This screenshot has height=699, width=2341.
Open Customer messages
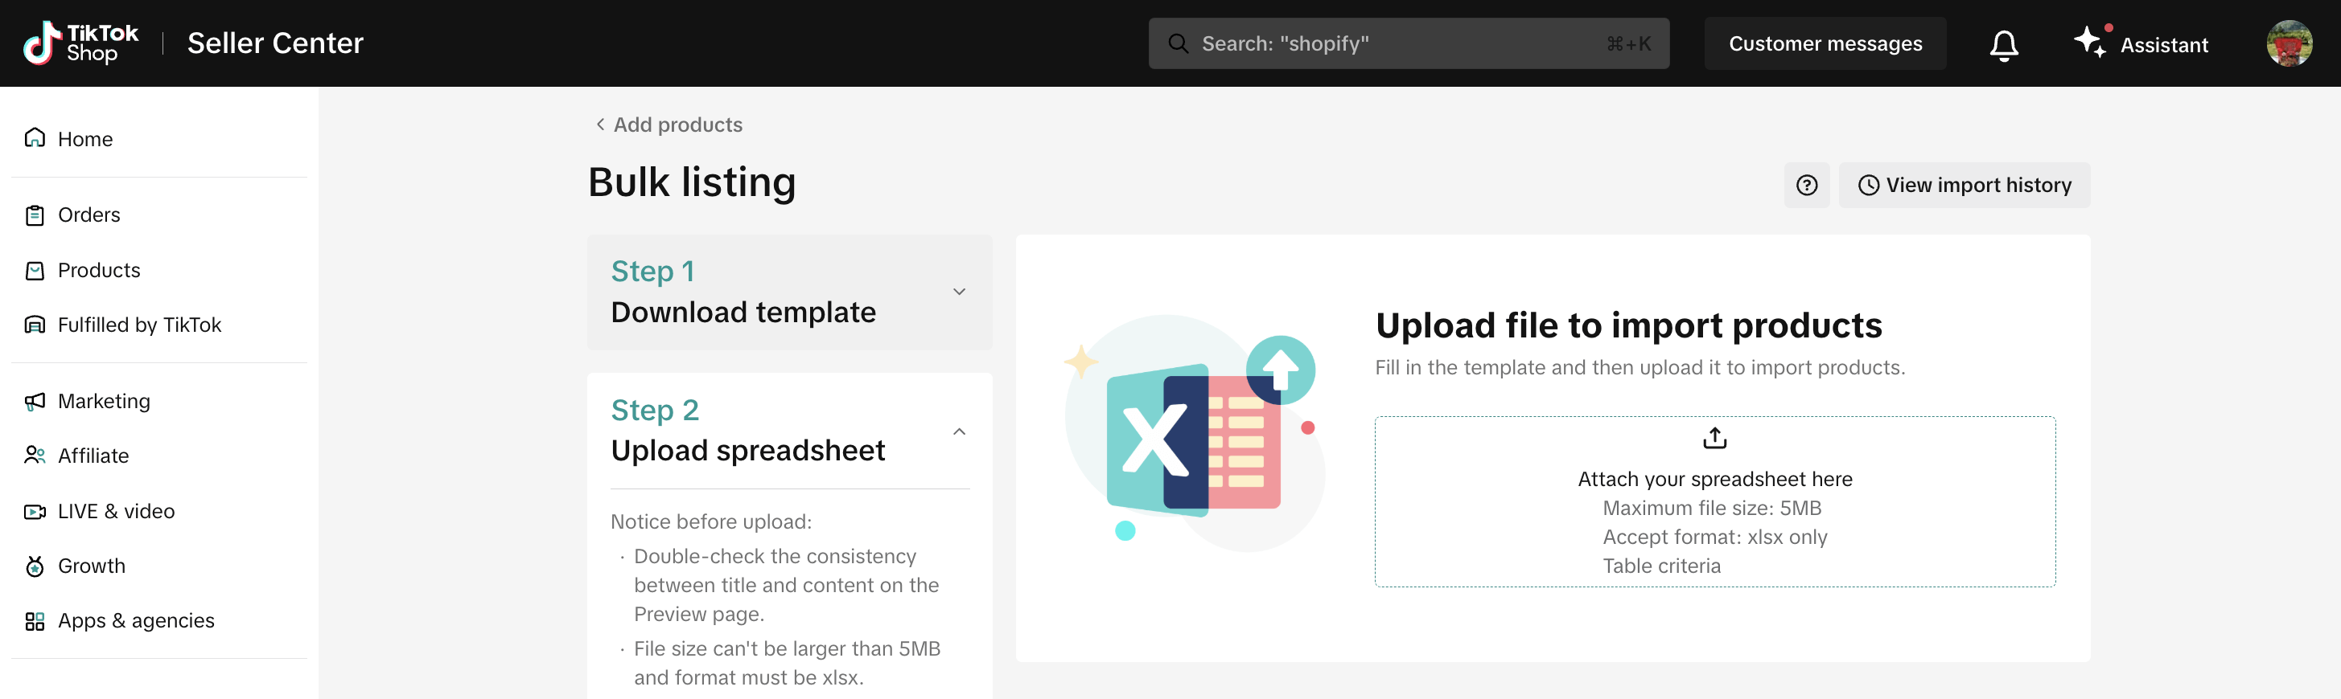1824,43
